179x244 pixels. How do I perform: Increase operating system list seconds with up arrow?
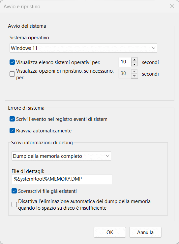pos(134,60)
